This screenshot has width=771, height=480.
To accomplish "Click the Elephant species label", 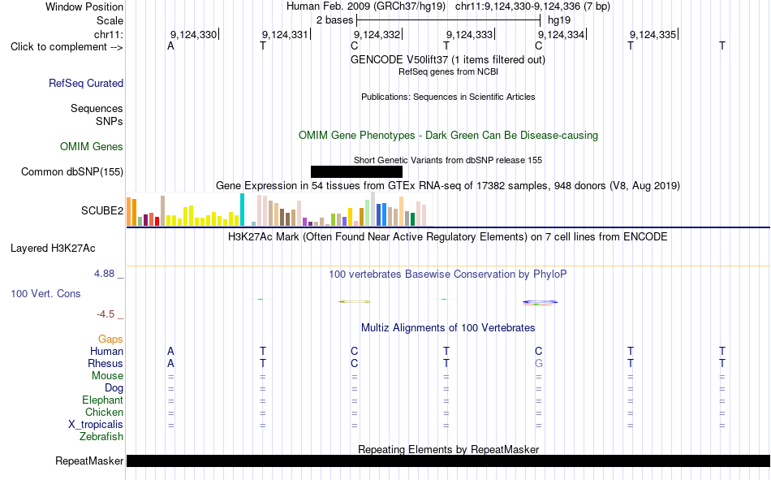I will point(103,400).
